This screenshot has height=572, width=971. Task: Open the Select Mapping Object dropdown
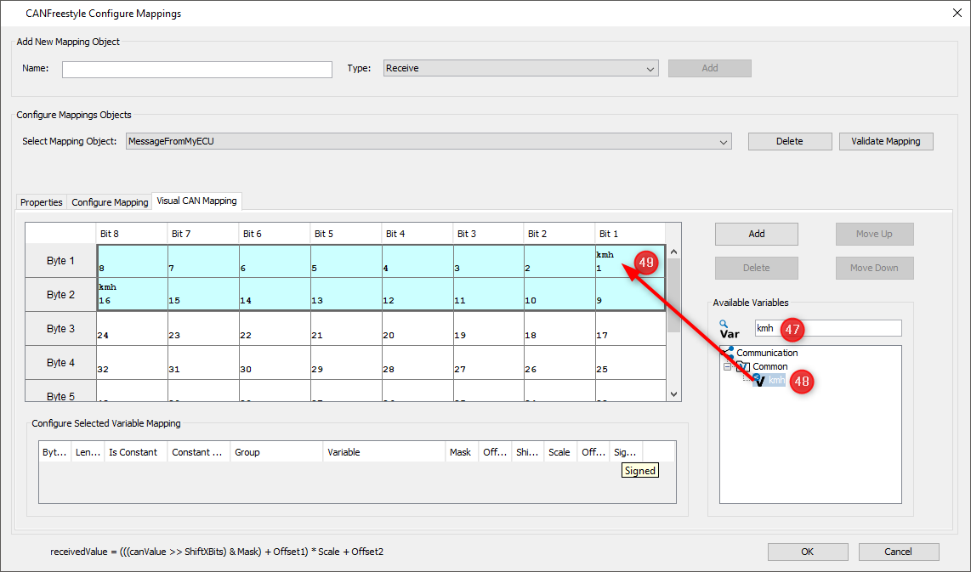coord(429,141)
